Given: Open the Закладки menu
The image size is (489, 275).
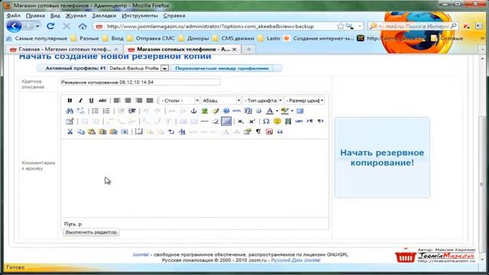Looking at the screenshot, I should pyautogui.click(x=104, y=15).
